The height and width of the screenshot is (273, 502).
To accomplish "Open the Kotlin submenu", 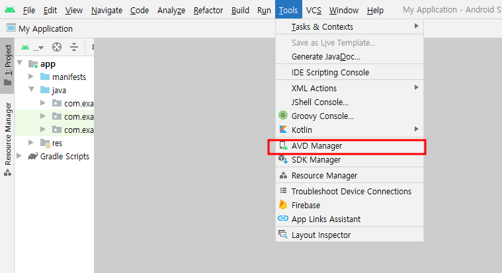I will pos(349,130).
